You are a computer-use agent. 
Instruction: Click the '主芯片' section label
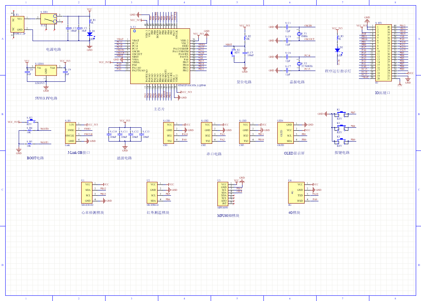[159, 109]
